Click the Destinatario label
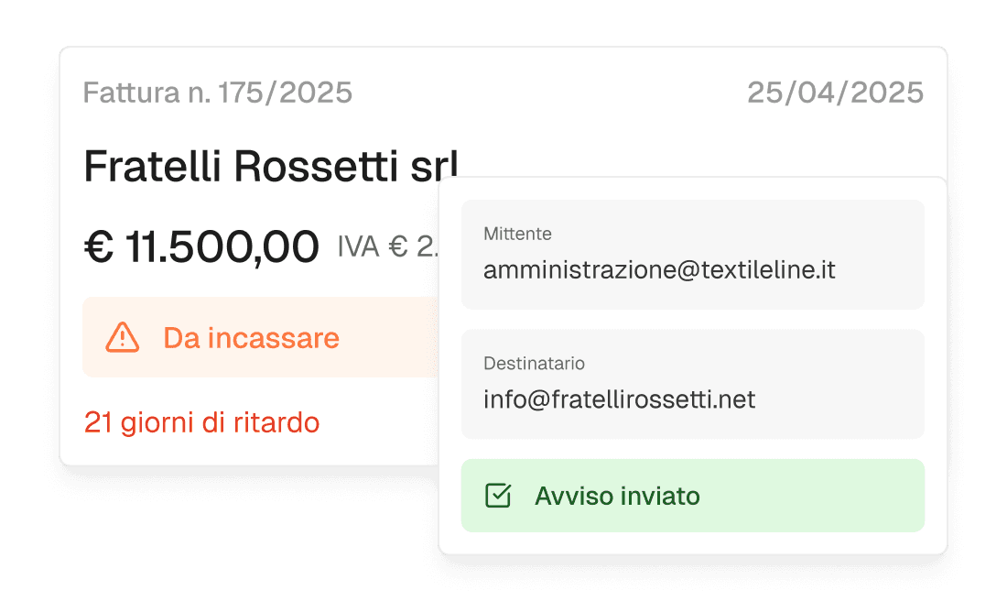 click(x=535, y=364)
